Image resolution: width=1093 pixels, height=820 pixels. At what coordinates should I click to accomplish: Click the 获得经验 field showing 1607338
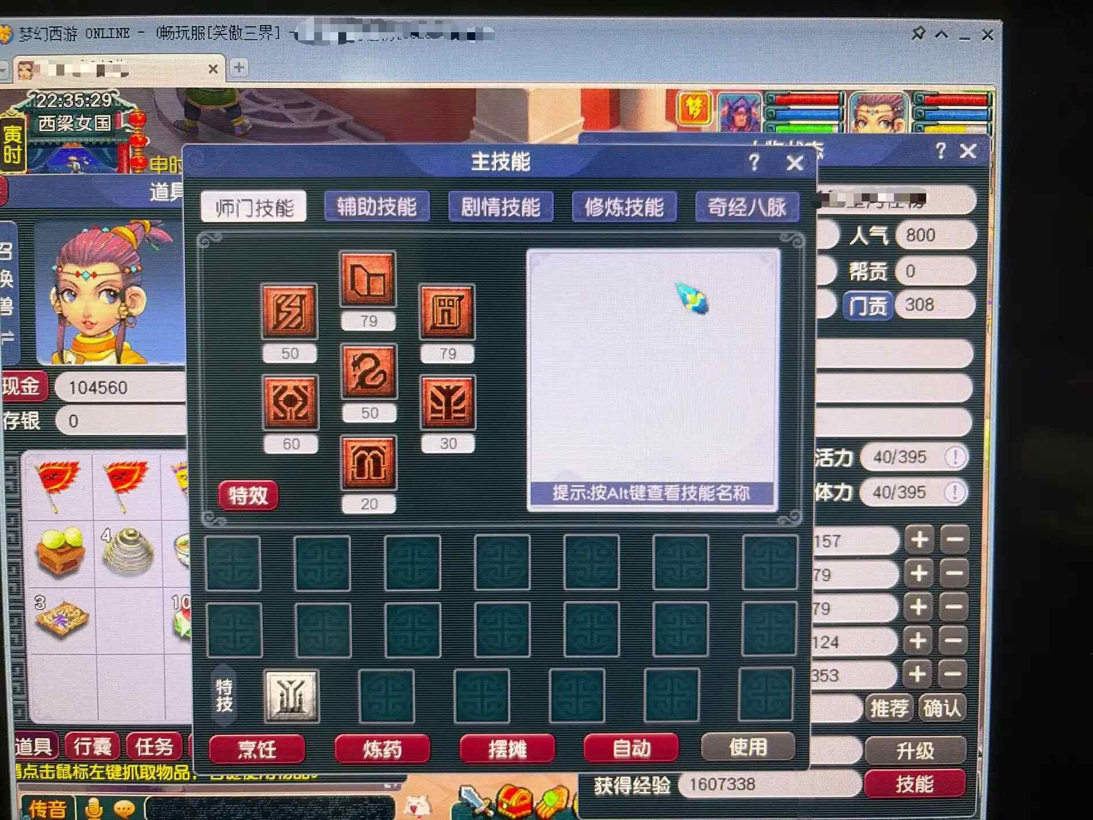770,784
